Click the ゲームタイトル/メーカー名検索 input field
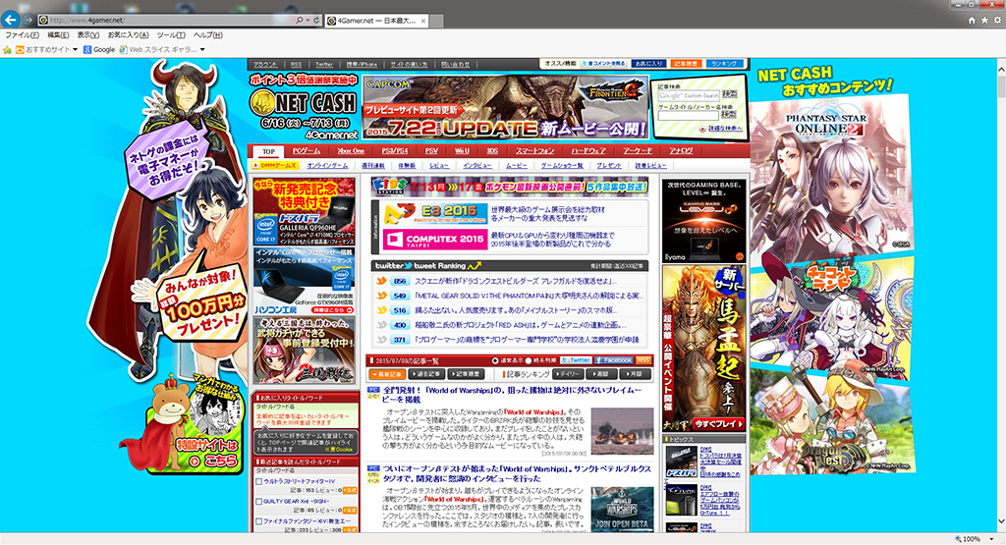This screenshot has height=545, width=1006. [689, 116]
